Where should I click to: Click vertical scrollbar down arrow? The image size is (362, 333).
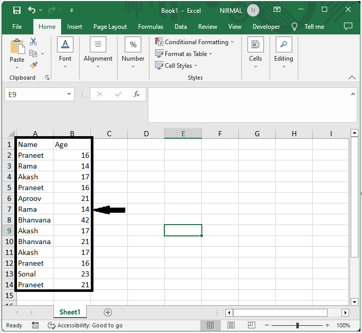pyautogui.click(x=354, y=302)
